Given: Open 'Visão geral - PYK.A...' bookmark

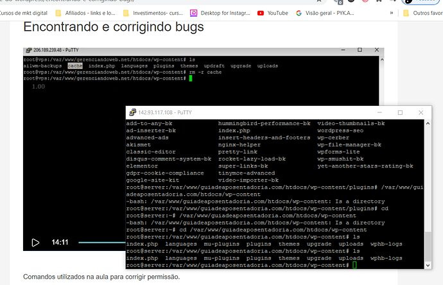Looking at the screenshot, I should [x=325, y=13].
